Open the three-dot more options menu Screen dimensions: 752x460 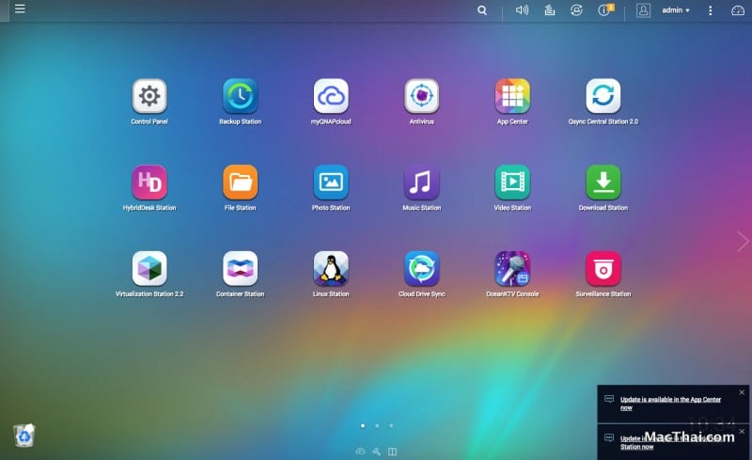[x=711, y=10]
